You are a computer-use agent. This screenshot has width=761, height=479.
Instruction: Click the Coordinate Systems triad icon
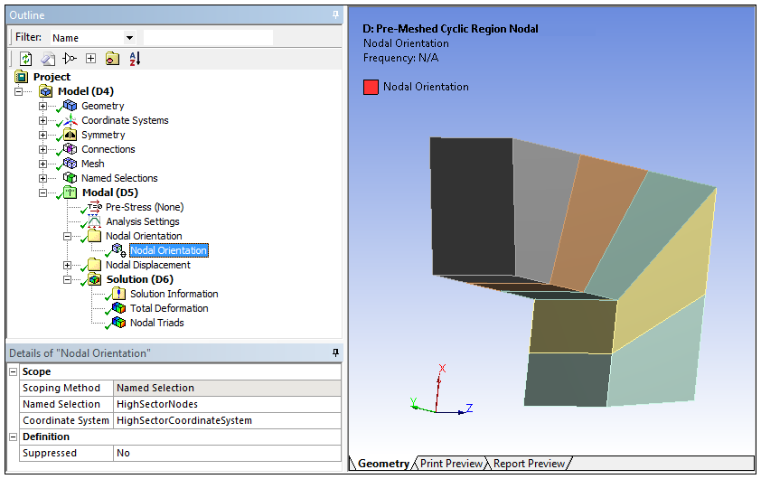pos(70,120)
